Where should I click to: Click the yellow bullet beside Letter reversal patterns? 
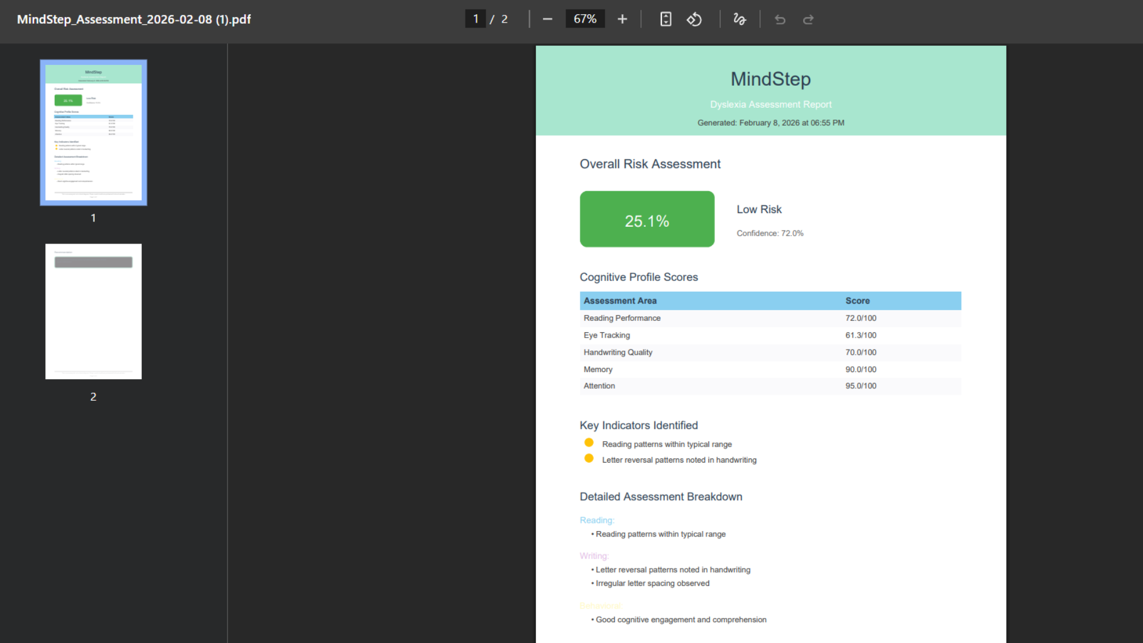[x=589, y=458]
